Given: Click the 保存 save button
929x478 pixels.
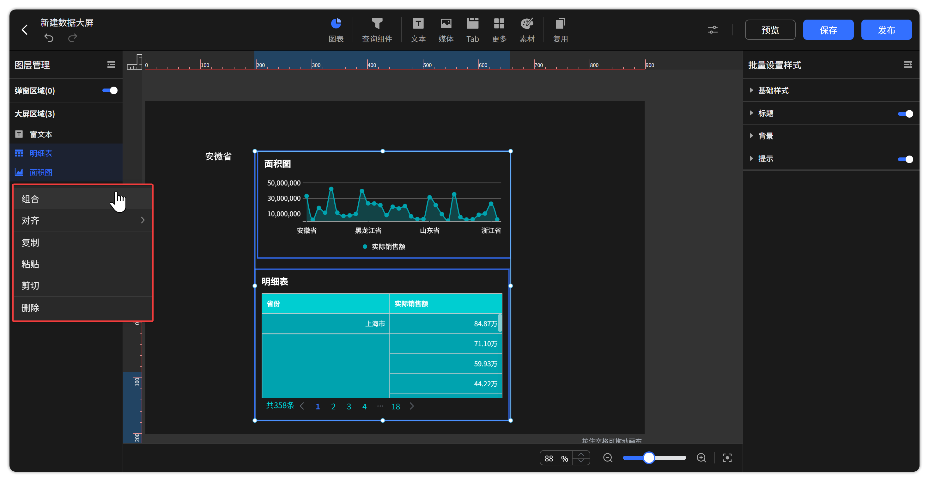Looking at the screenshot, I should pyautogui.click(x=828, y=30).
